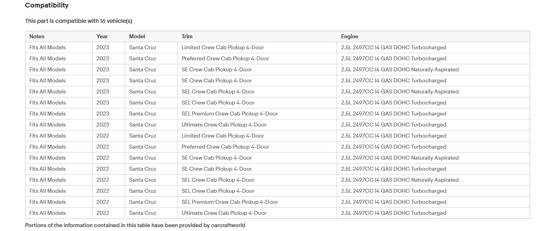557x231 pixels.
Task: Select the Compatibility section heading
Action: 47,5
